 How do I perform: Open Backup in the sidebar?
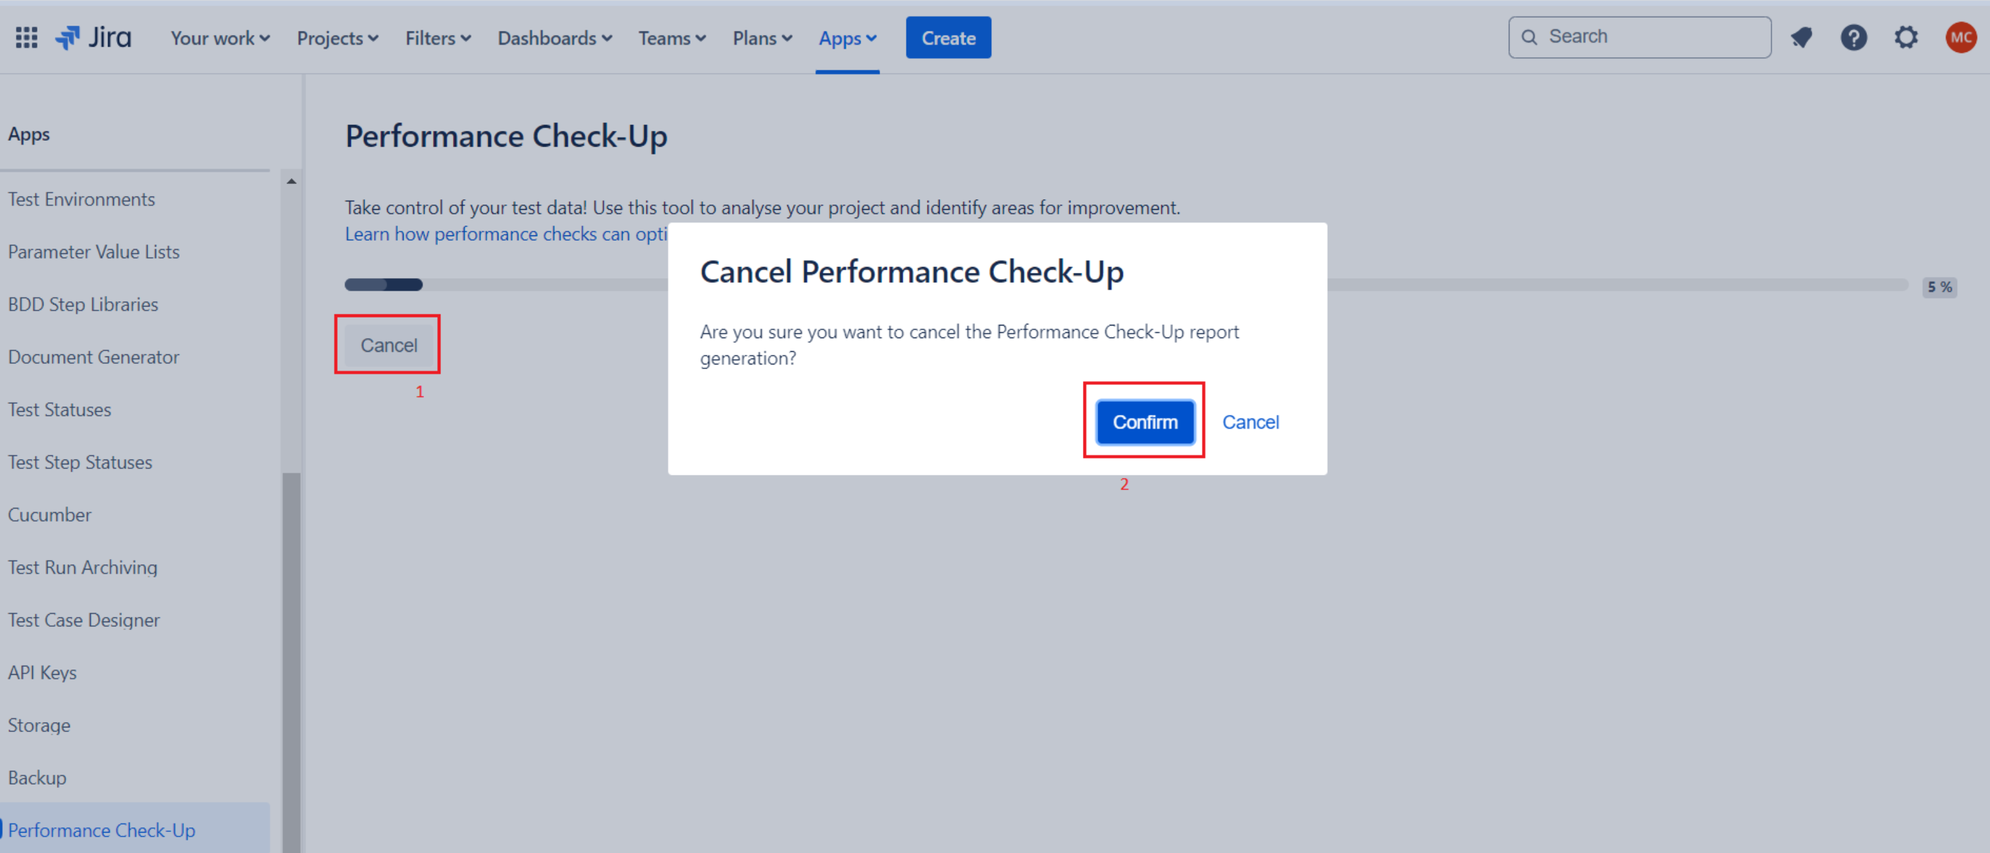tap(37, 777)
